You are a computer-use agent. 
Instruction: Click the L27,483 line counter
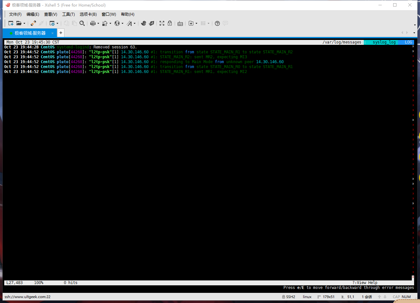(14, 283)
